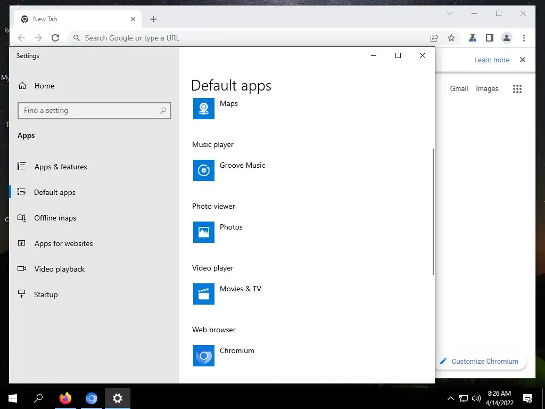This screenshot has height=409, width=545.
Task: Open network icon in system tray
Action: coord(464,398)
